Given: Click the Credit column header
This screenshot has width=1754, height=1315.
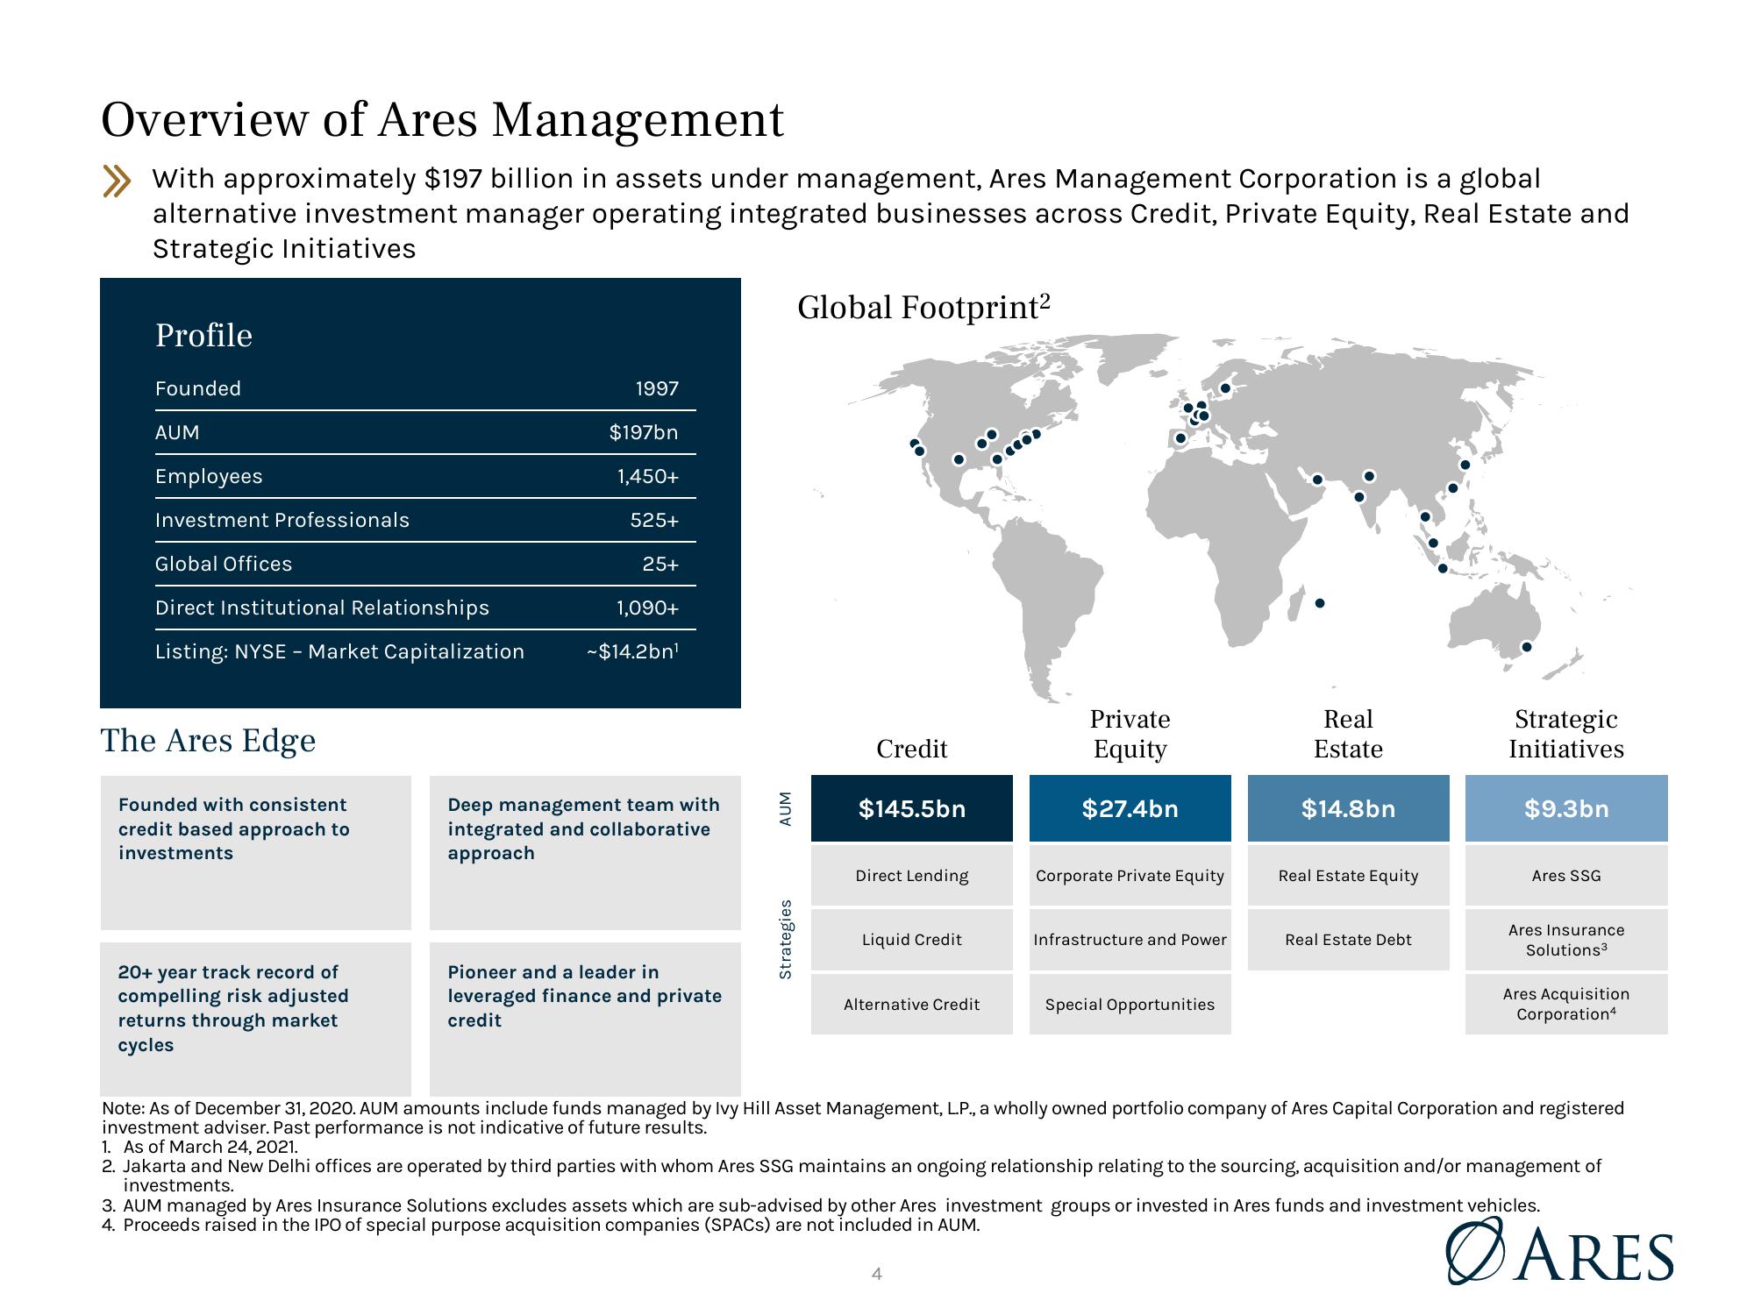Looking at the screenshot, I should 912,749.
